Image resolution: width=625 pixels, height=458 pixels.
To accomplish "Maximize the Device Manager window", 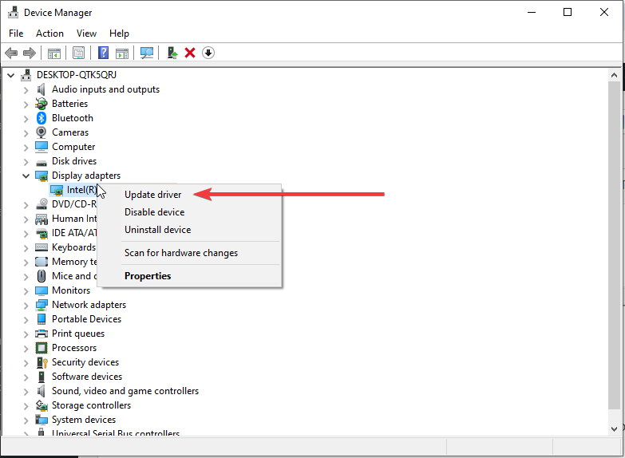I will 568,12.
